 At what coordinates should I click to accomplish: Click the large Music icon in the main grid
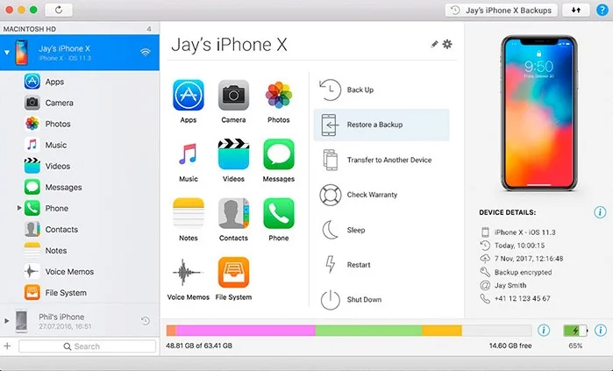(x=189, y=154)
